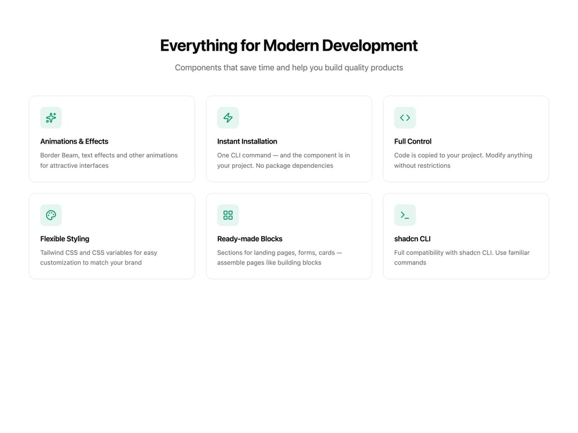Click the description 'Sections for landing pages, forms, cards'
Viewport: 578px width, 433px height.
[x=279, y=258]
